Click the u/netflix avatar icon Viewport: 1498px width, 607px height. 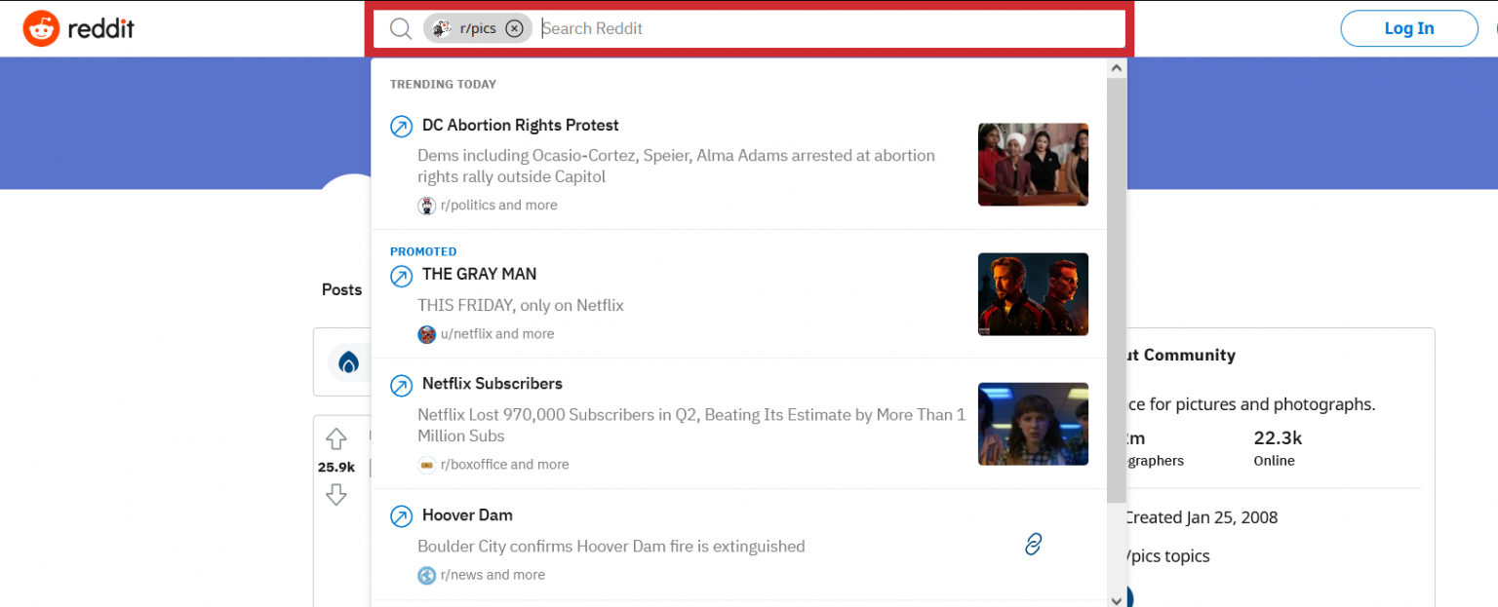(426, 334)
